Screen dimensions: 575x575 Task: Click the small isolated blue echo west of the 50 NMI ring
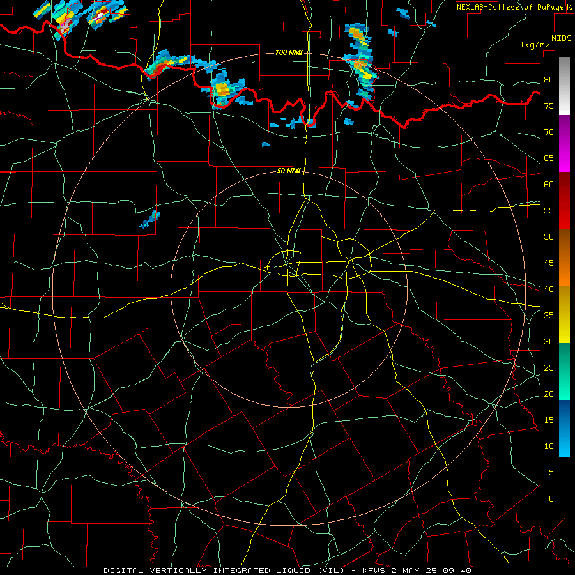(149, 219)
